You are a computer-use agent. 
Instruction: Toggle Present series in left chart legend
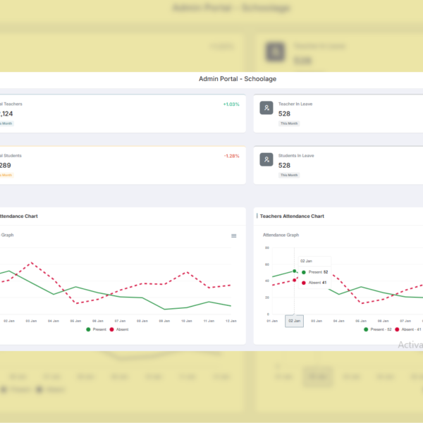(x=97, y=329)
